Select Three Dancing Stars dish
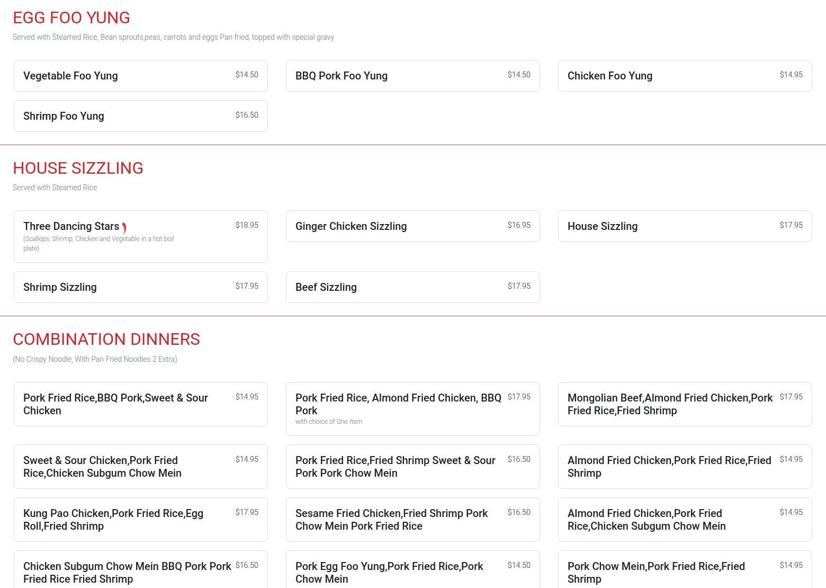The image size is (826, 588). (140, 236)
